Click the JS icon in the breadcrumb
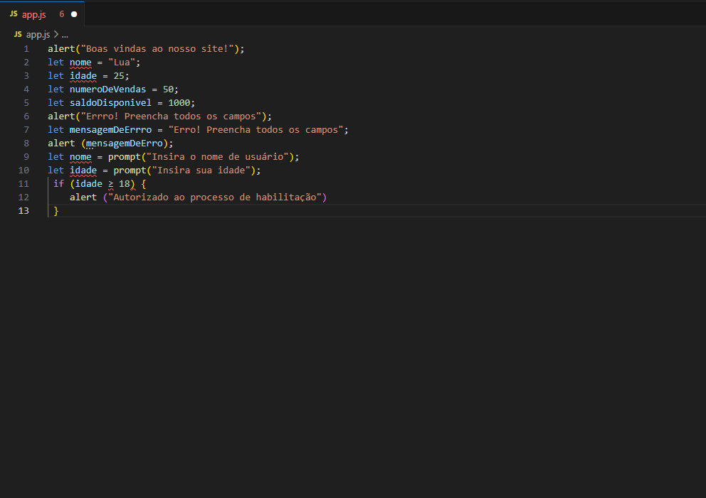 click(18, 34)
